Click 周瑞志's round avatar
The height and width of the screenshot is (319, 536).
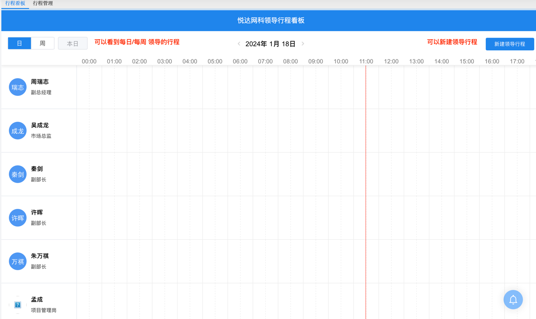click(x=18, y=87)
